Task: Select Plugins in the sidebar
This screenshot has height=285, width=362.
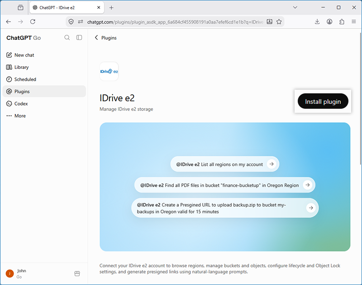Action: (x=44, y=92)
